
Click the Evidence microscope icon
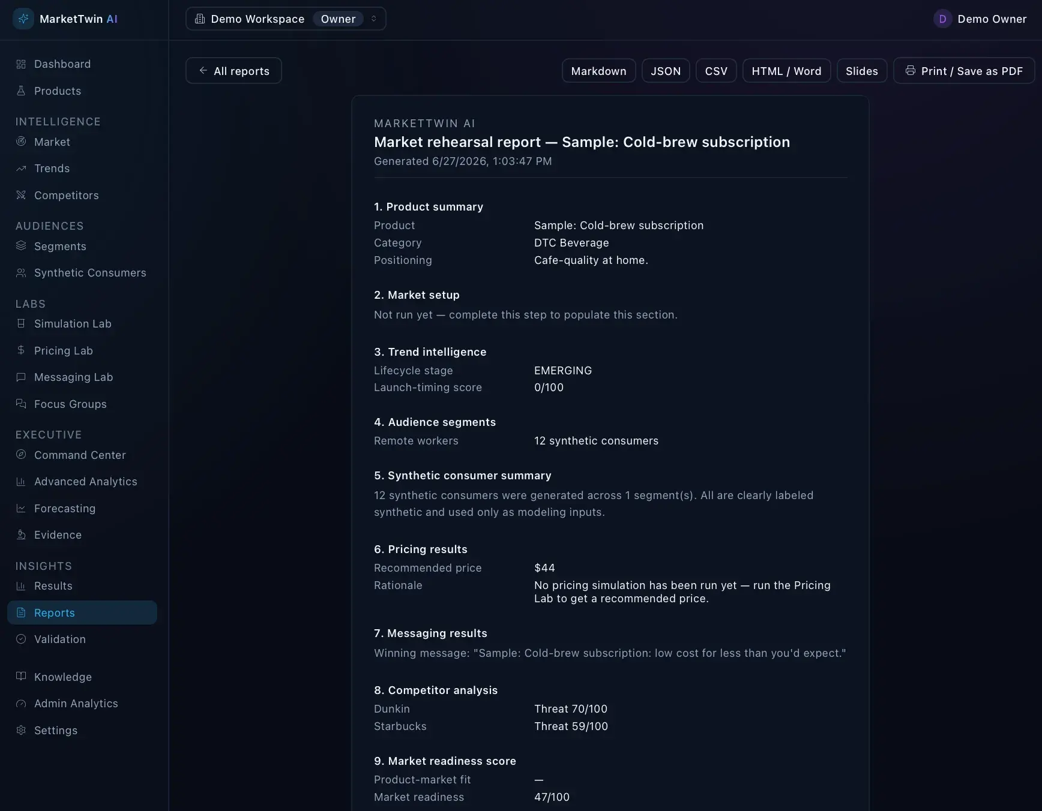pyautogui.click(x=21, y=534)
